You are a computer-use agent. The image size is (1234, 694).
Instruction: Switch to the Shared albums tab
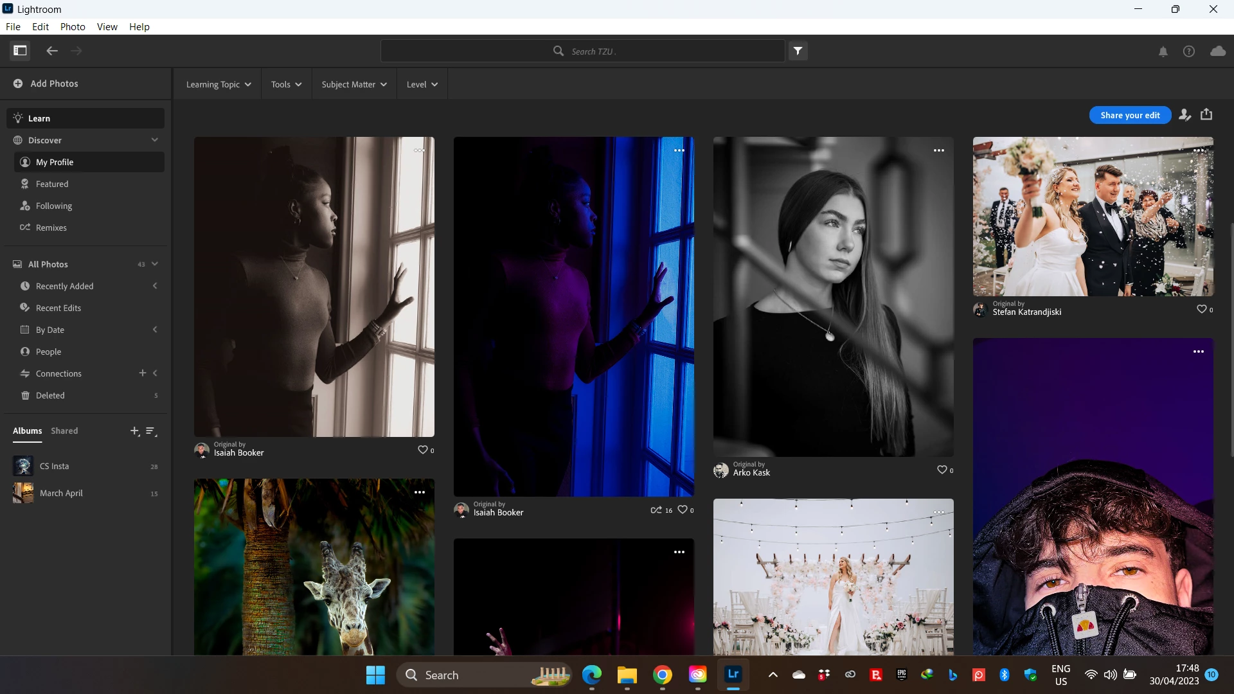64,431
